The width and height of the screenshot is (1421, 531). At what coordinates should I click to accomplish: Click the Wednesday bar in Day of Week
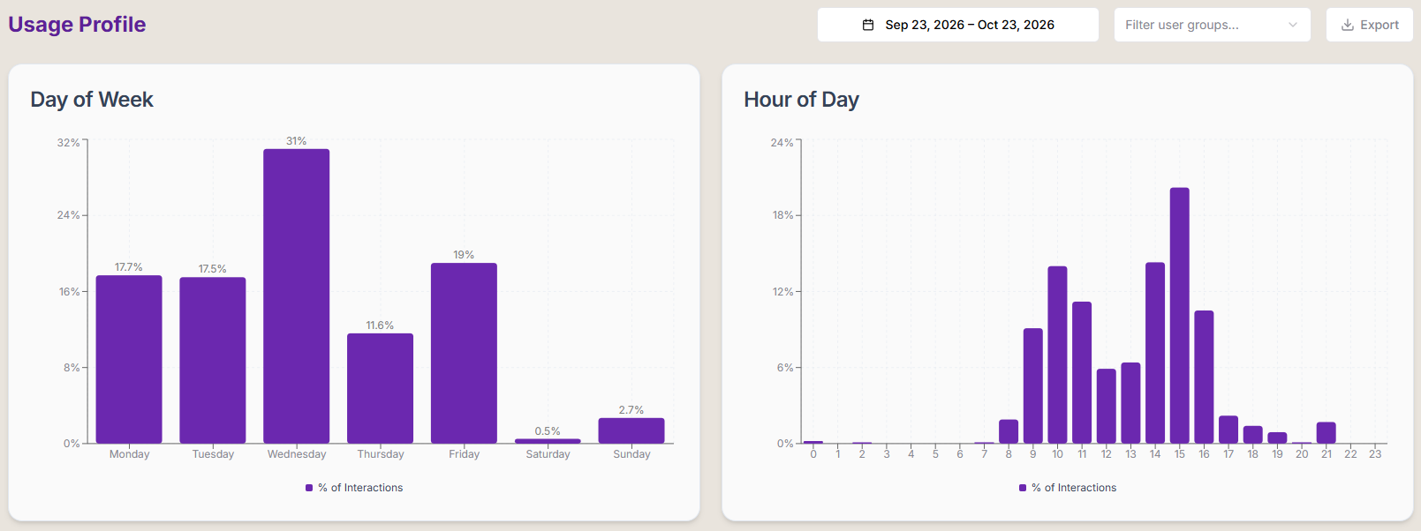(297, 296)
